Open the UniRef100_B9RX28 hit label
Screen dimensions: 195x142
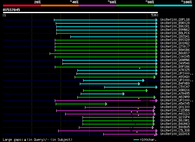point(175,23)
